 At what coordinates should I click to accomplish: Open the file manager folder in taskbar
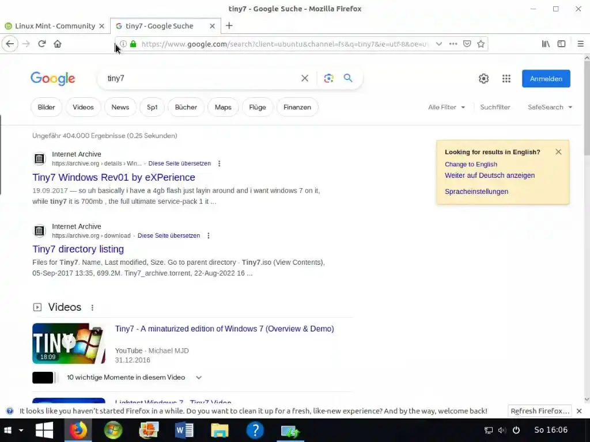pyautogui.click(x=220, y=430)
